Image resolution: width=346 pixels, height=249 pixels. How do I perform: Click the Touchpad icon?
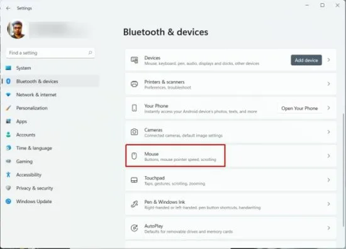tap(134, 180)
